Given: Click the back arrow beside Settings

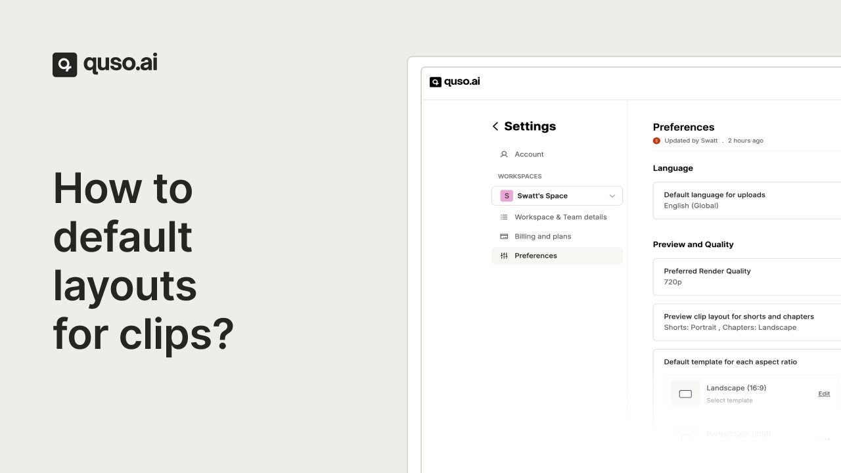Looking at the screenshot, I should (x=495, y=126).
